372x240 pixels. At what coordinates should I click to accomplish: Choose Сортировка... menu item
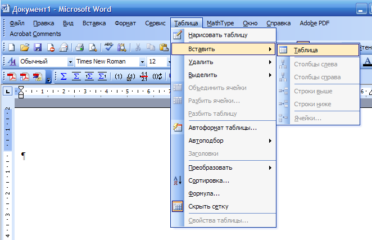click(x=223, y=180)
